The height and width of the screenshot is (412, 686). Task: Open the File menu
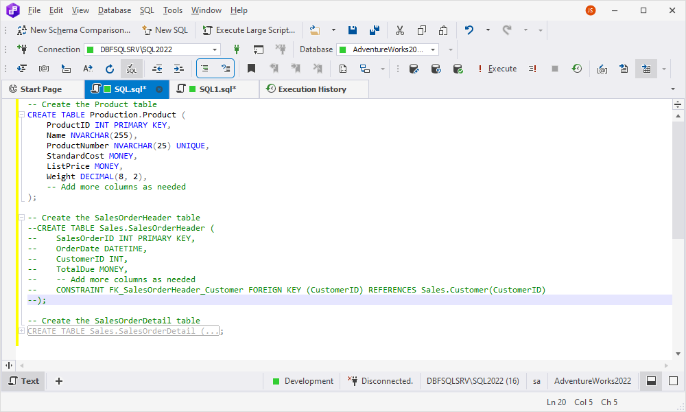point(34,10)
